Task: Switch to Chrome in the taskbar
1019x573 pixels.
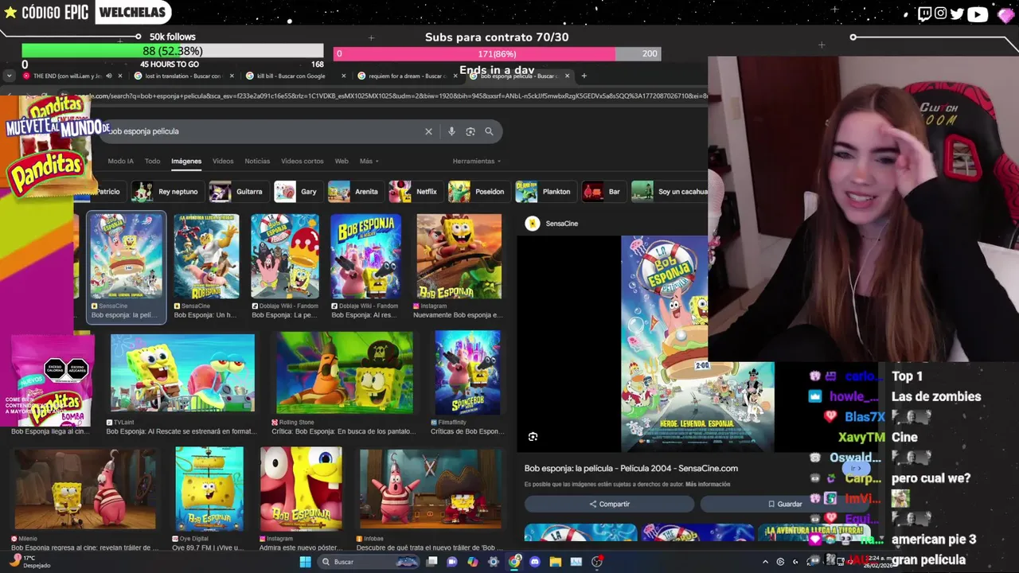Action: click(x=514, y=562)
